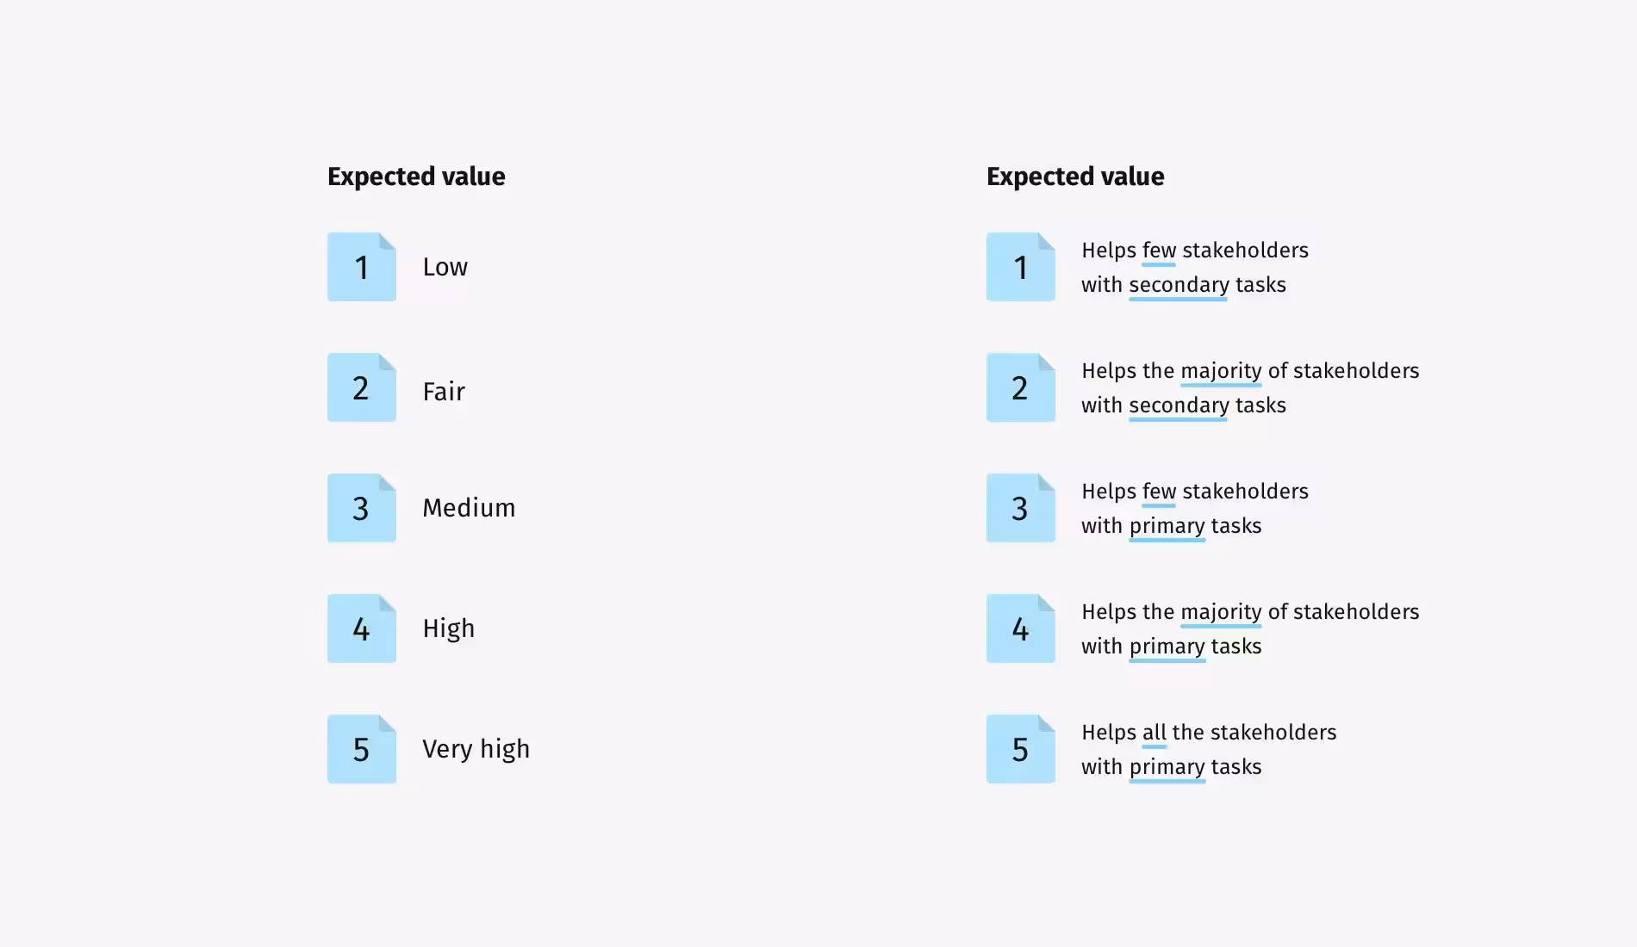The width and height of the screenshot is (1637, 947).
Task: Click note 2 beside 'majority of stakeholders with secondary tasks'
Action: [1020, 387]
